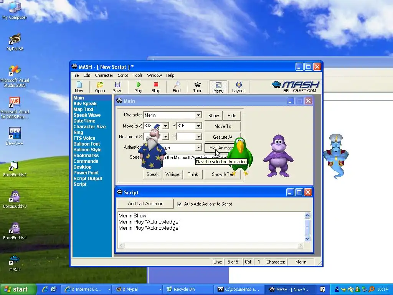Open the Move to X dropdown arrow
Image resolution: width=393 pixels, height=295 pixels.
(165, 126)
